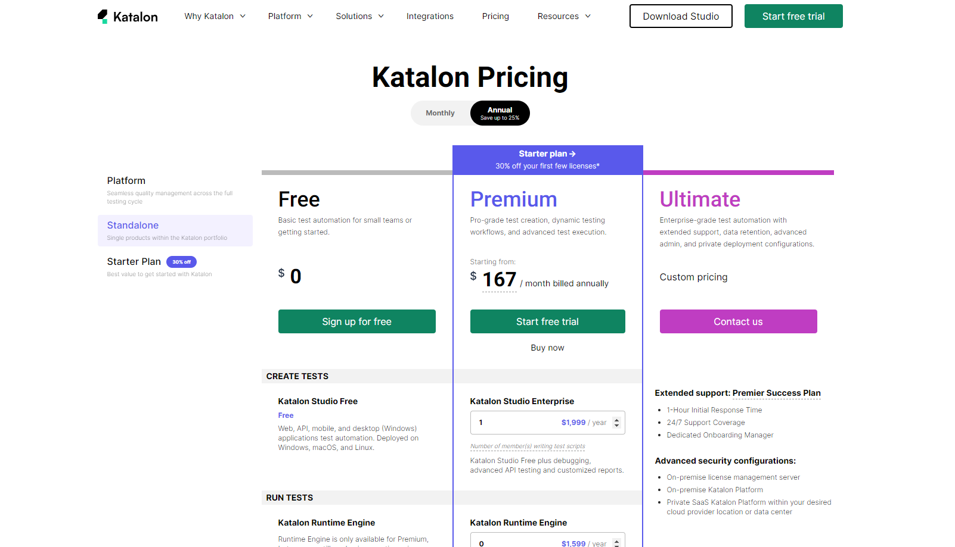The height and width of the screenshot is (547, 955).
Task: Expand the Why Katalon menu
Action: click(x=215, y=16)
